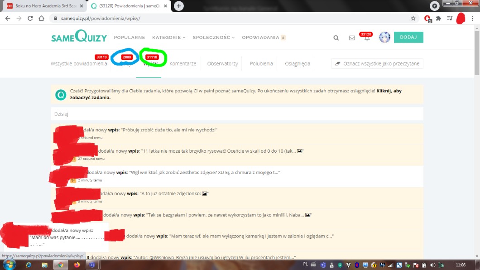480x270 pixels.
Task: Click the address bar URL field
Action: point(226,19)
